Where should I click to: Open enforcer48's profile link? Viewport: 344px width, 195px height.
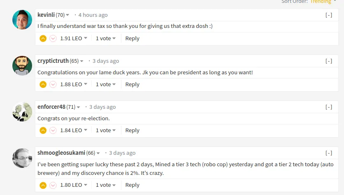point(51,107)
